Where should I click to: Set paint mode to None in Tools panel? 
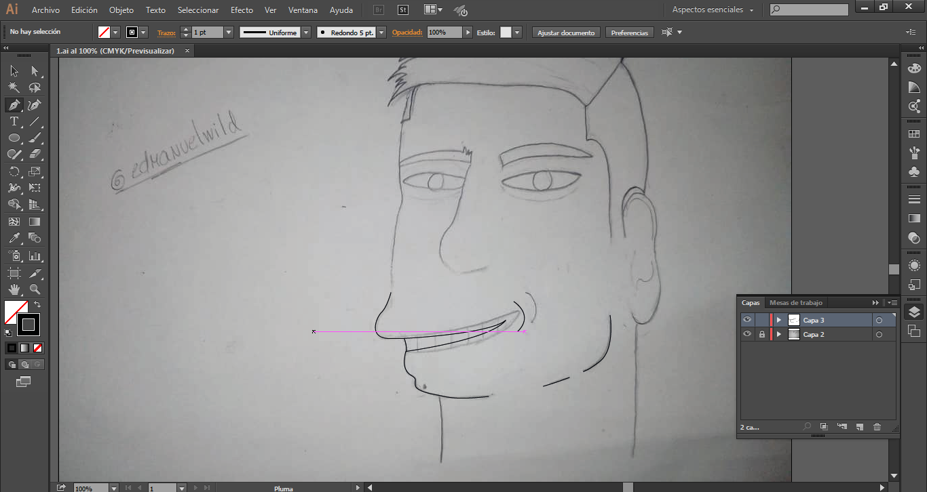pos(38,348)
